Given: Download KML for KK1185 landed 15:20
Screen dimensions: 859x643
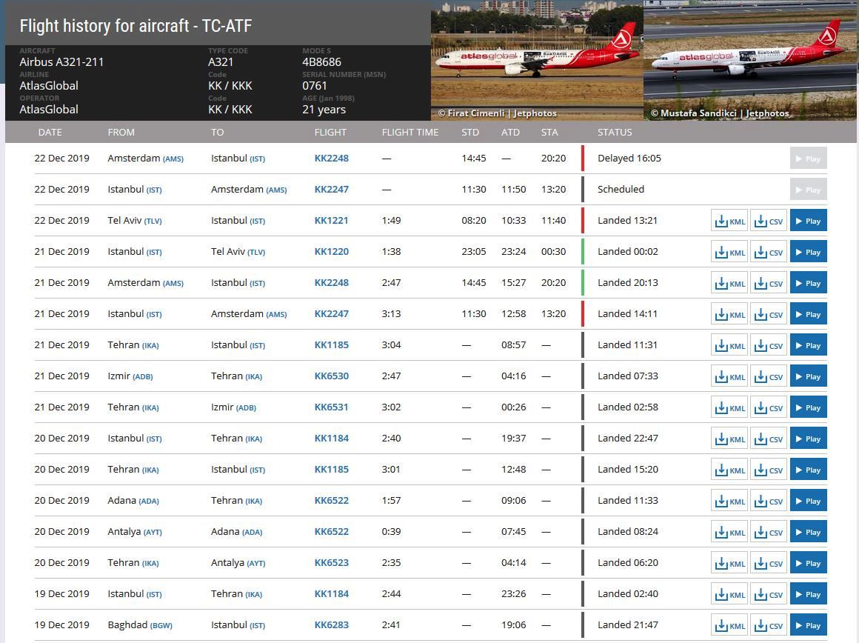Looking at the screenshot, I should 729,470.
